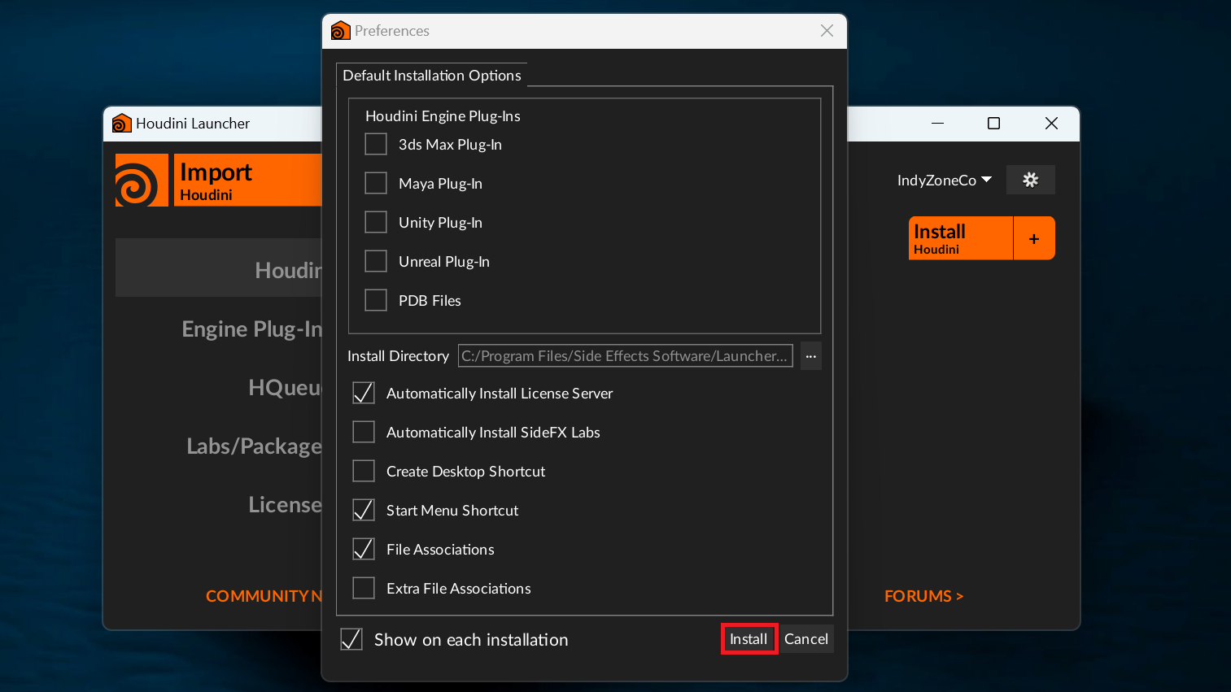Open the FORUMS link
The height and width of the screenshot is (692, 1231).
tap(923, 596)
